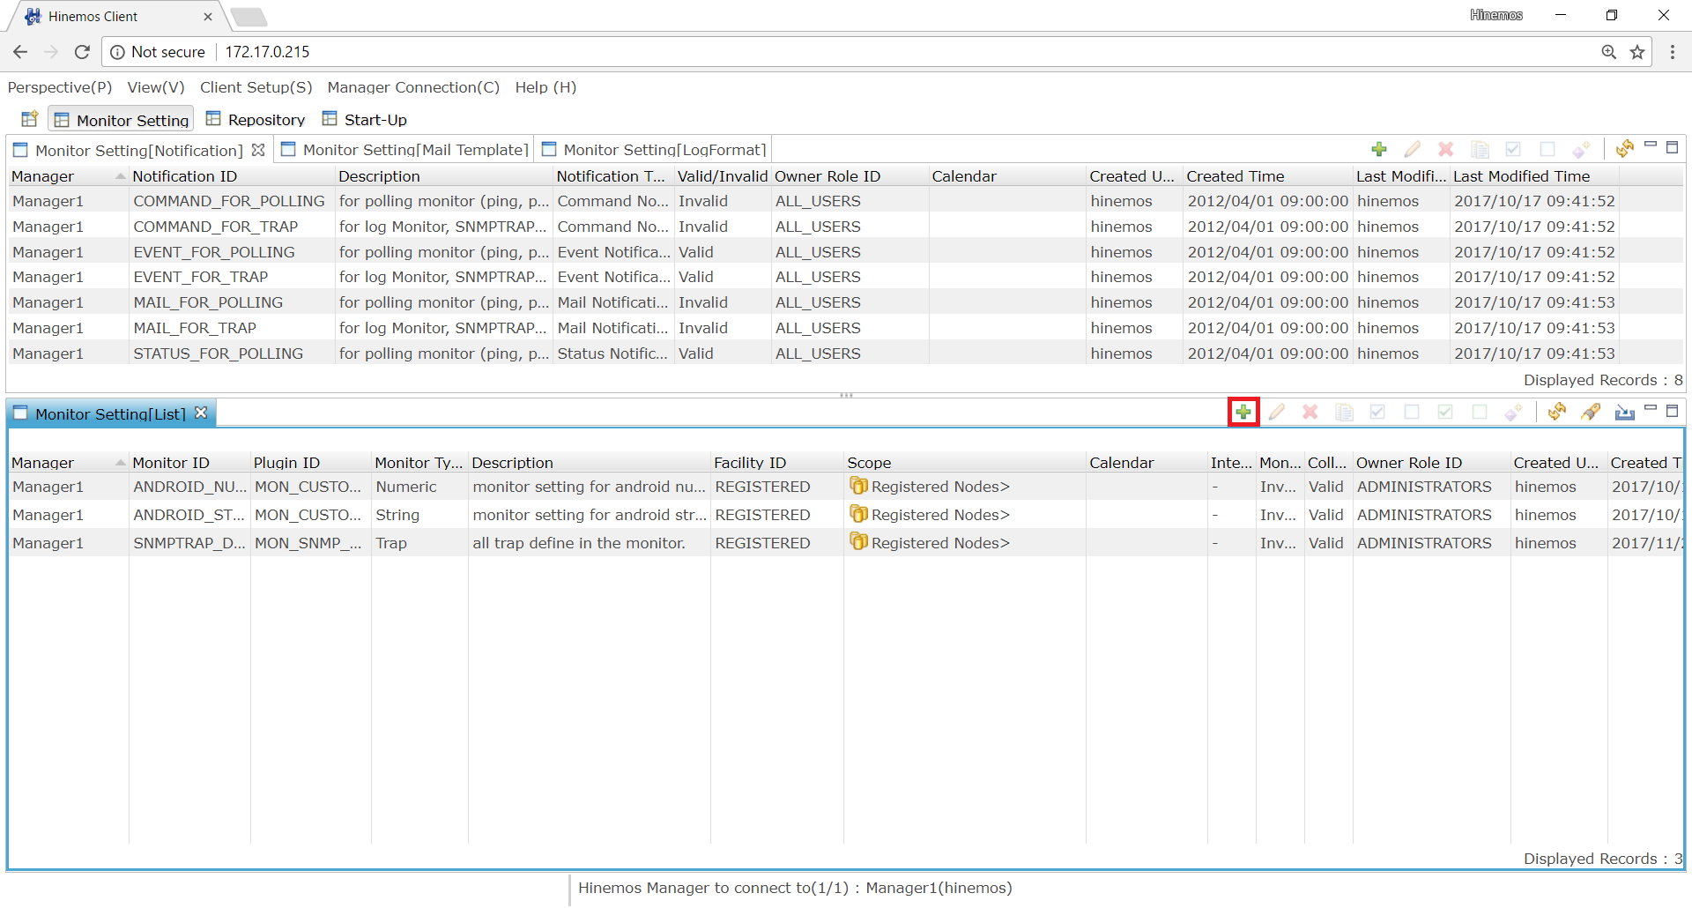Viewport: 1692px width, 908px height.
Task: Select MAIL_FOR_POLLING notification row
Action: click(846, 302)
